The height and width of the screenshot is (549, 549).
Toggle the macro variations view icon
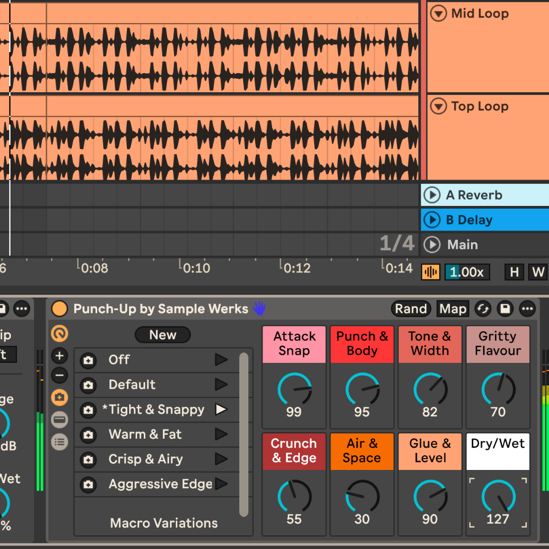coord(59,397)
